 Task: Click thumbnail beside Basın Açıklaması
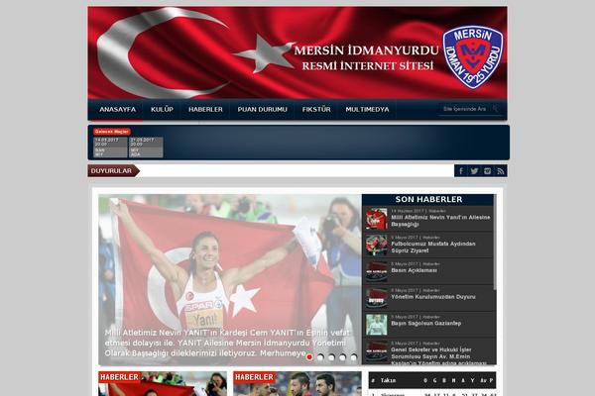coord(377,271)
